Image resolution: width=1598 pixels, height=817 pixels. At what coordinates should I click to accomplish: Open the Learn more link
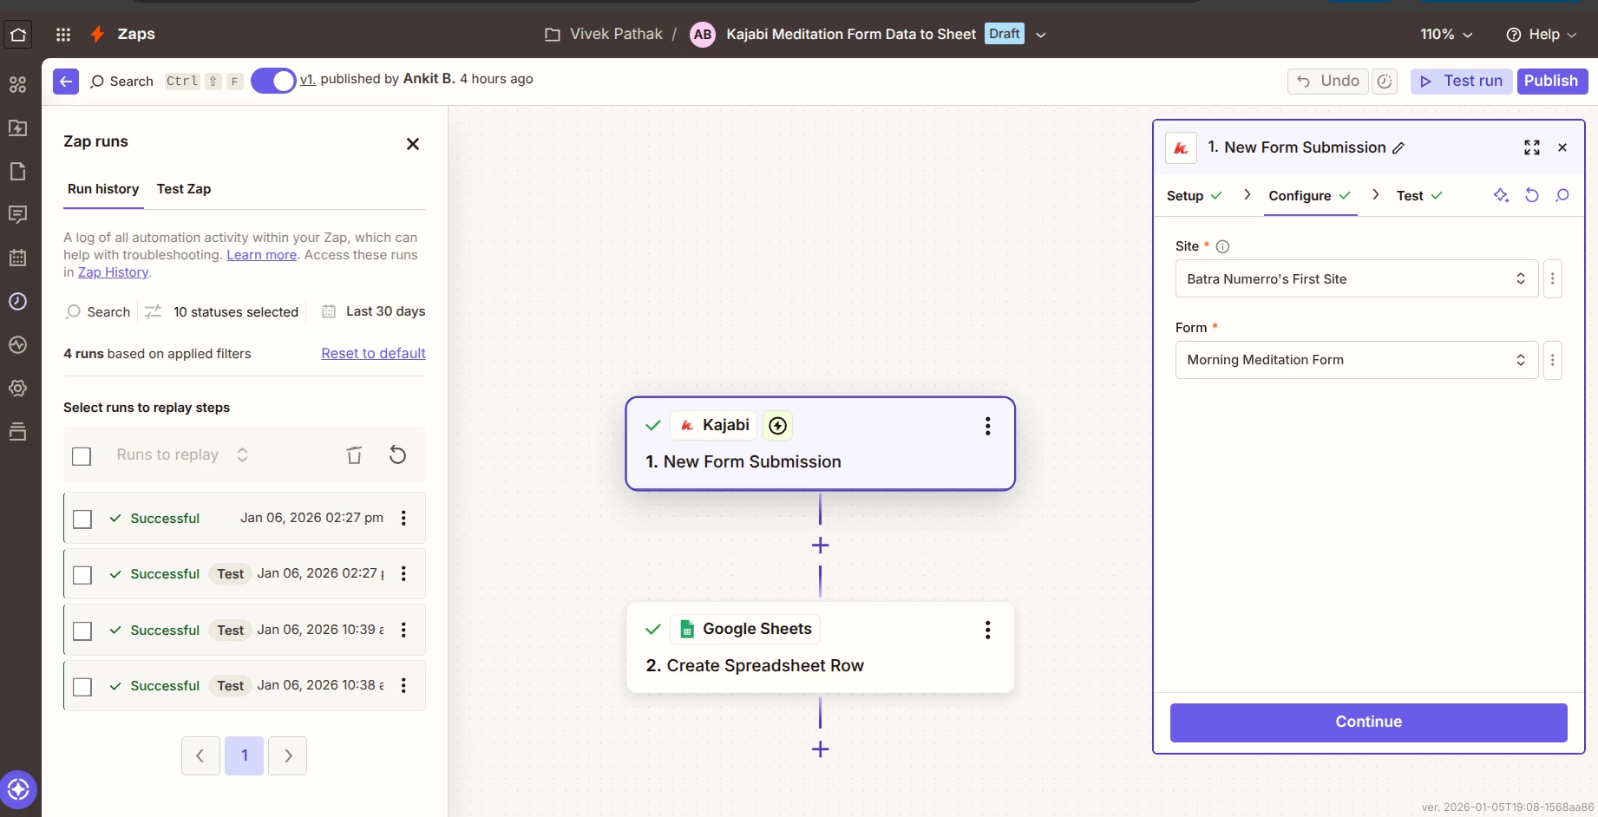pyautogui.click(x=261, y=255)
